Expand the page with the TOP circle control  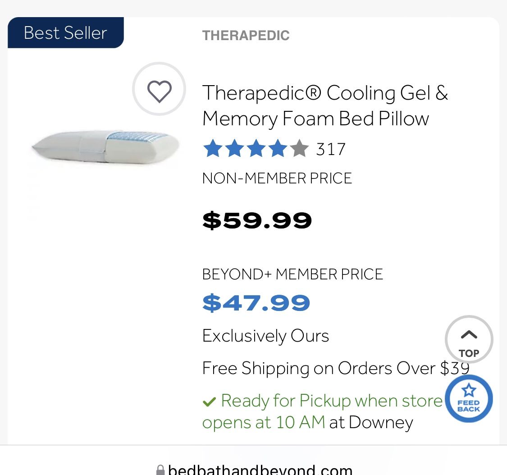click(469, 339)
